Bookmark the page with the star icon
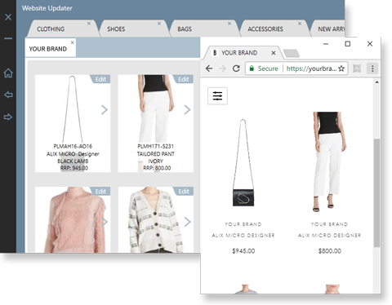This screenshot has height=305, width=392. click(341, 69)
